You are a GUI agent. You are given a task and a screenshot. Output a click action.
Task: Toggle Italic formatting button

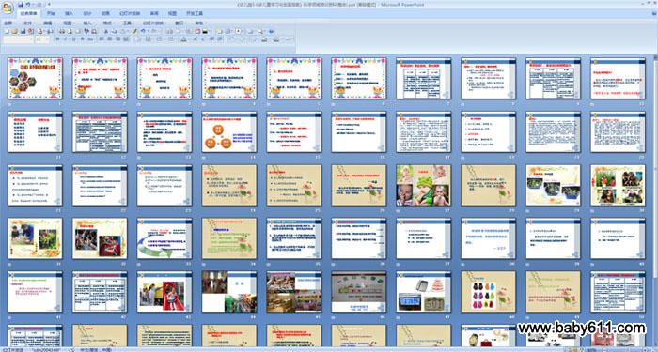pos(66,39)
